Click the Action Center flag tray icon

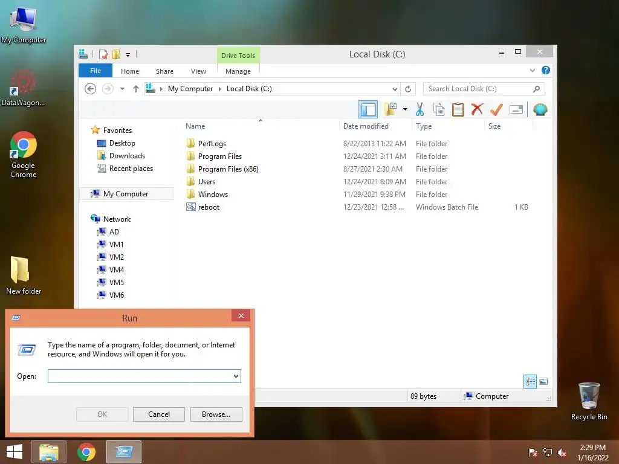pos(533,452)
